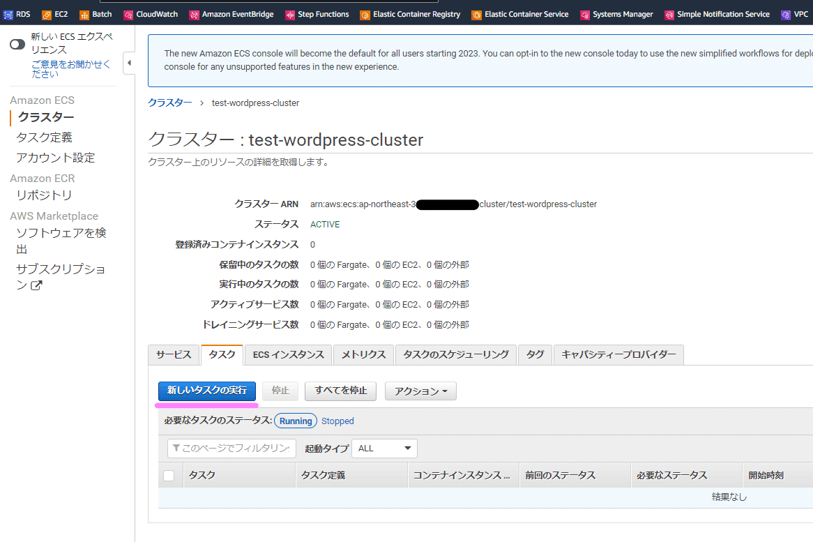Open the Simple Notification Service icon

(669, 15)
